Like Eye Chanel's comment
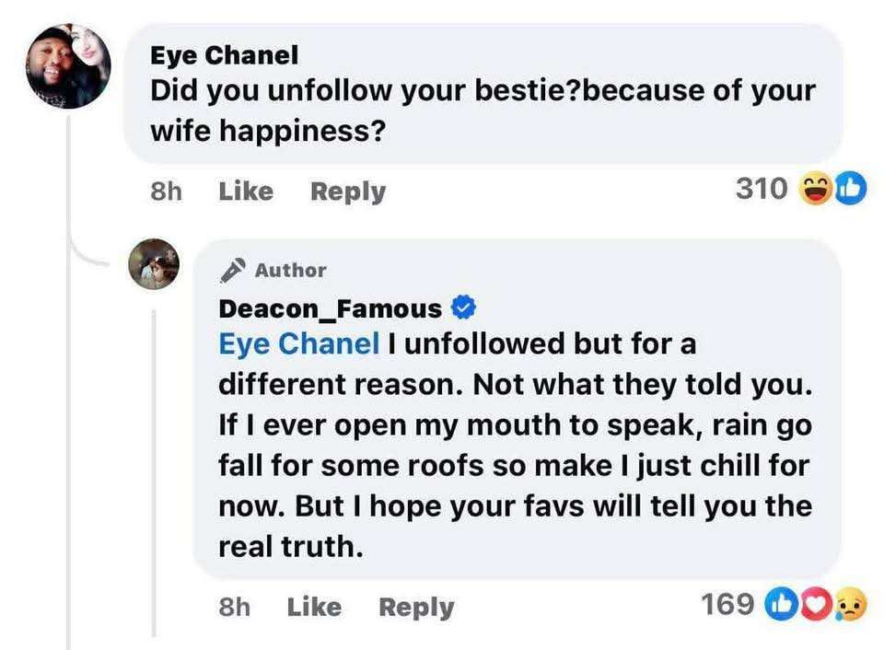 [245, 192]
